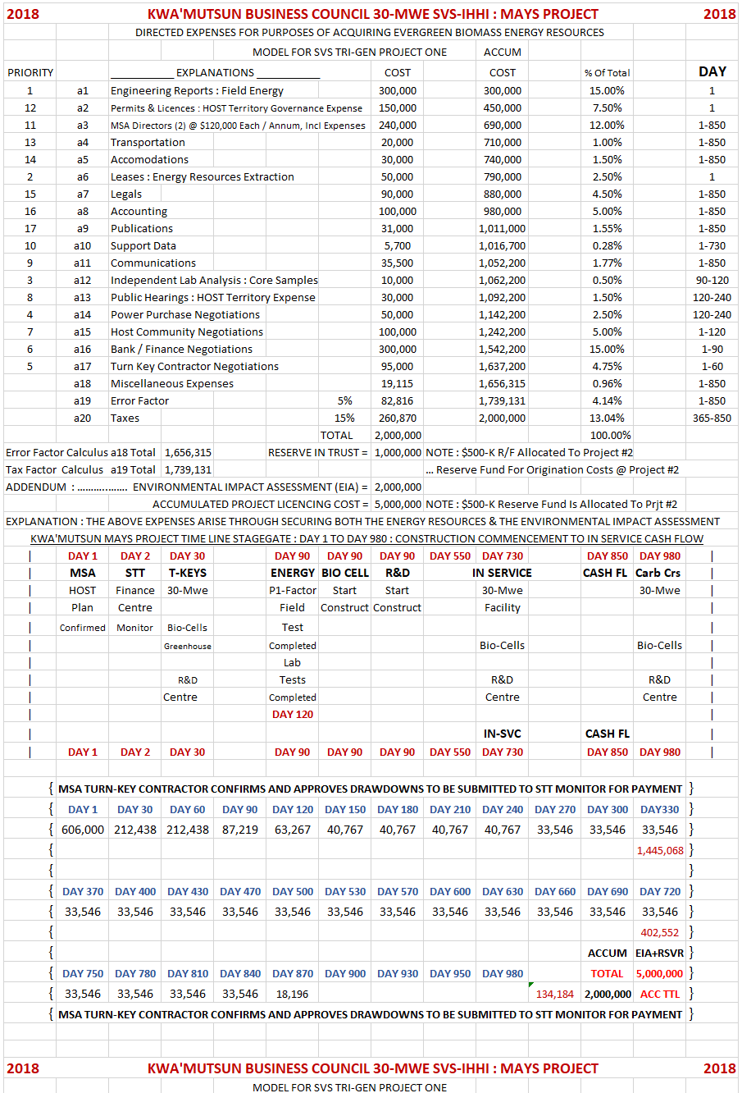Select the Error Factor cost 82,816
Image resolution: width=742 pixels, height=1093 pixels.
pos(398,400)
